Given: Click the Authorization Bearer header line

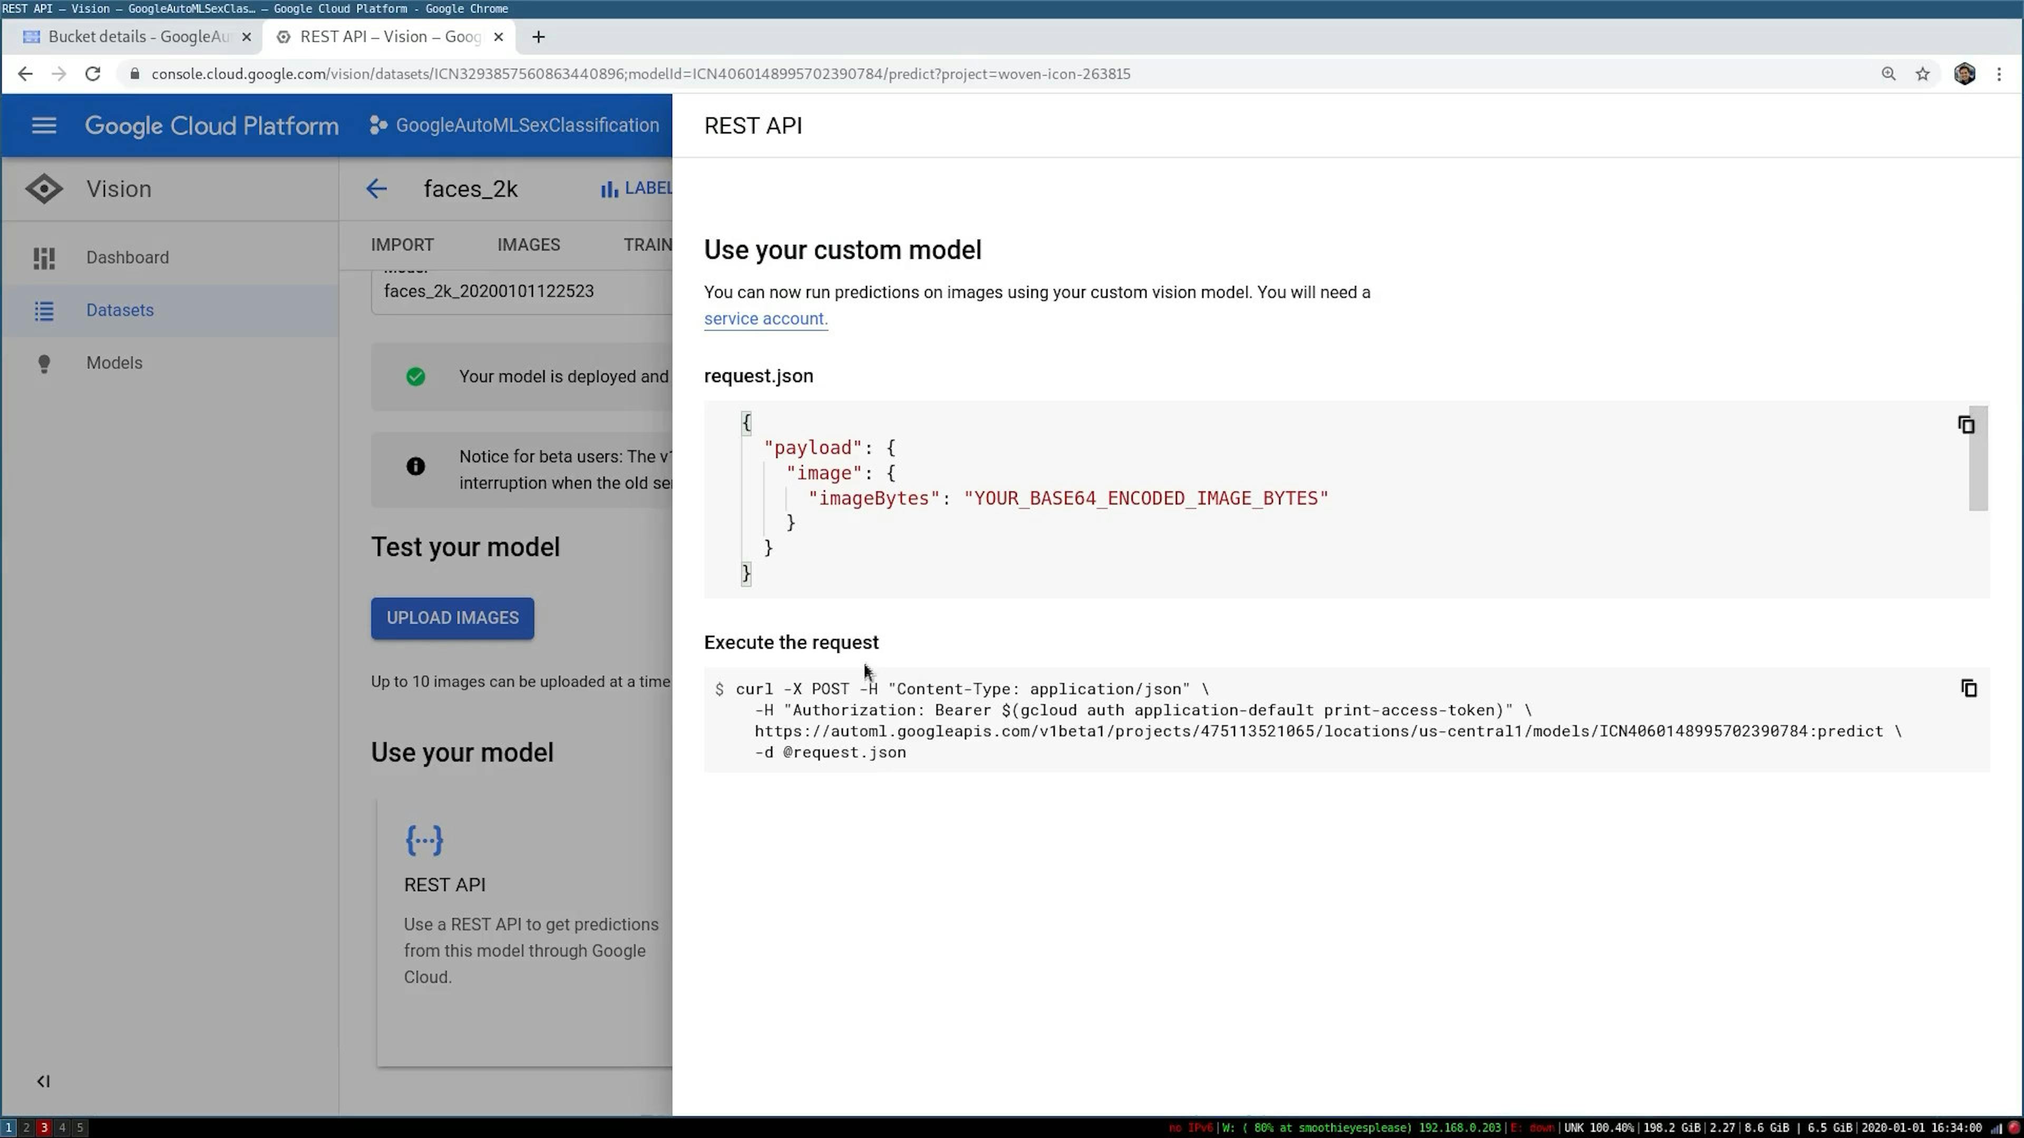Looking at the screenshot, I should [x=1143, y=710].
